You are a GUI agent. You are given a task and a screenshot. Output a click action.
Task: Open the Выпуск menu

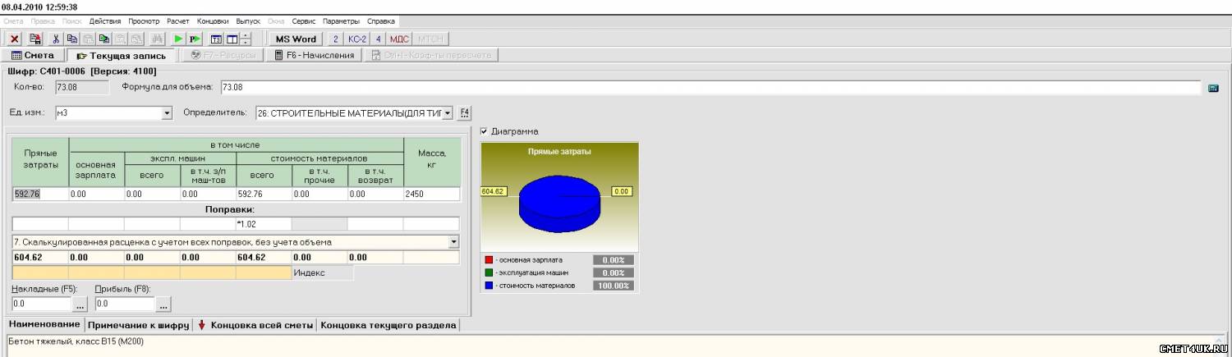pyautogui.click(x=248, y=21)
